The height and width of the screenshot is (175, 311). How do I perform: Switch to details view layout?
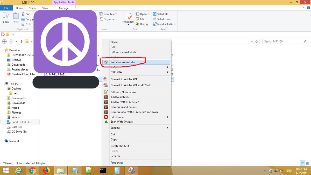(302, 163)
